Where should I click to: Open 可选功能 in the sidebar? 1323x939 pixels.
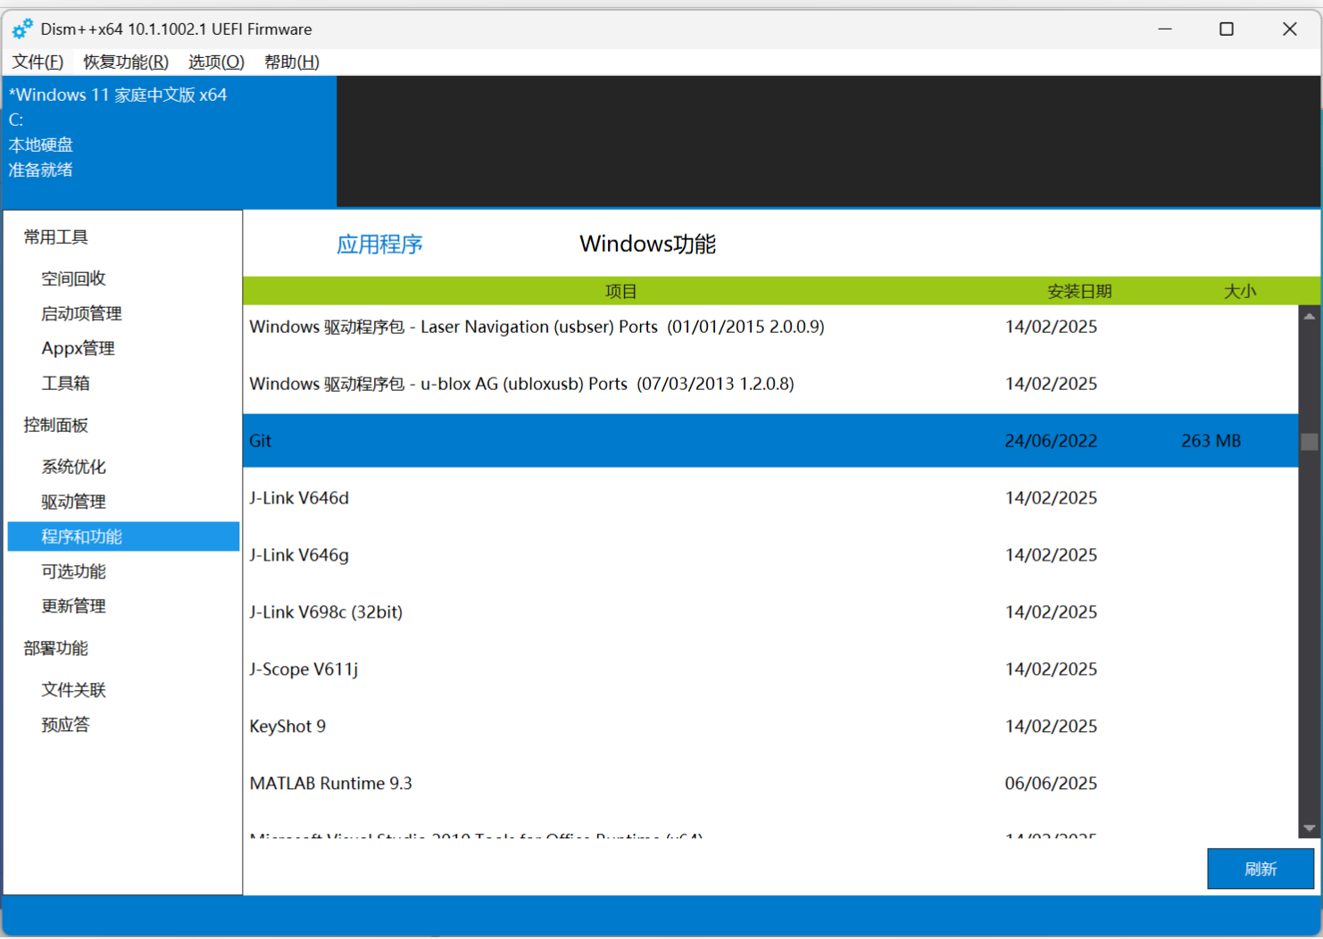pyautogui.click(x=73, y=571)
